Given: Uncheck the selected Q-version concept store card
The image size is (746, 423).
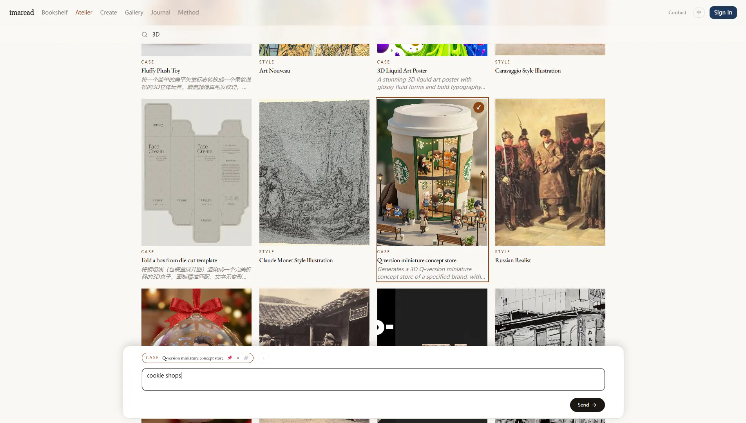Looking at the screenshot, I should tap(478, 107).
